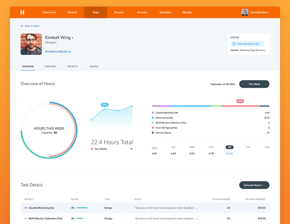Click the Fresh iOS Signup Flow label

click(166, 128)
